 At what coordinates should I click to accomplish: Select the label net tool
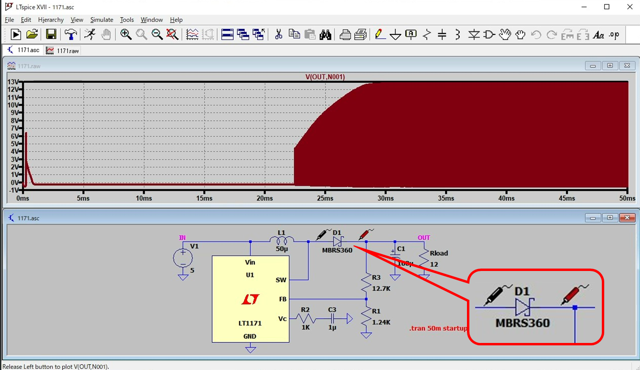coord(411,34)
